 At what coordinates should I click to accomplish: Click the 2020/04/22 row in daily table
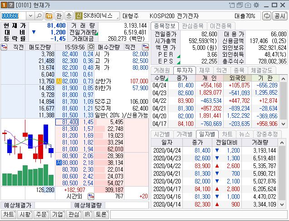point(215,166)
